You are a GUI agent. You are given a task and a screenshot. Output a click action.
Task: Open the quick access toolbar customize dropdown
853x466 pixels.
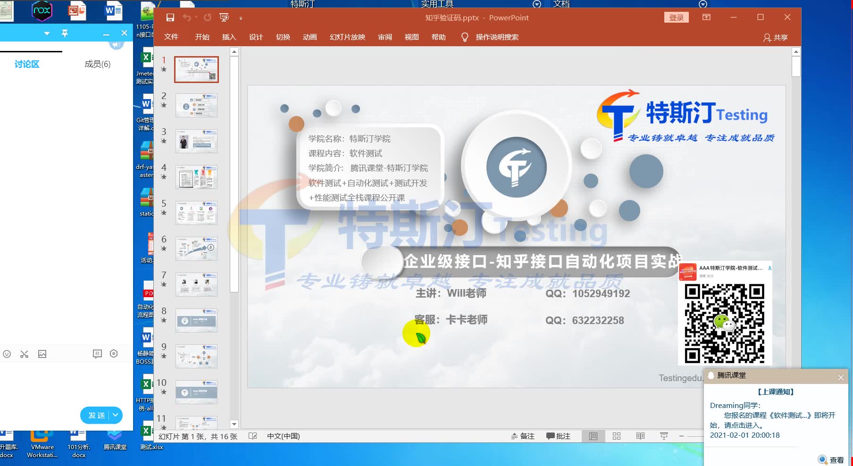[241, 18]
